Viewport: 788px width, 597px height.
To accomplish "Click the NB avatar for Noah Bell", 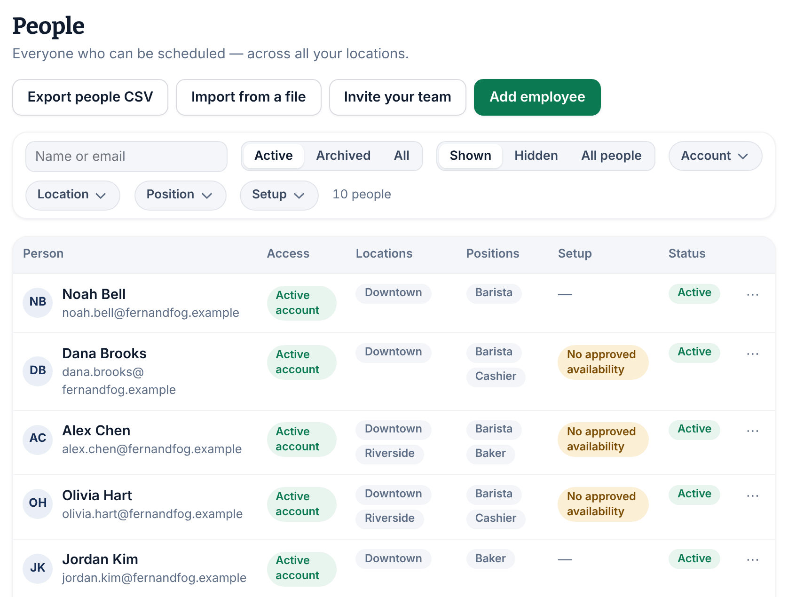I will coord(38,302).
